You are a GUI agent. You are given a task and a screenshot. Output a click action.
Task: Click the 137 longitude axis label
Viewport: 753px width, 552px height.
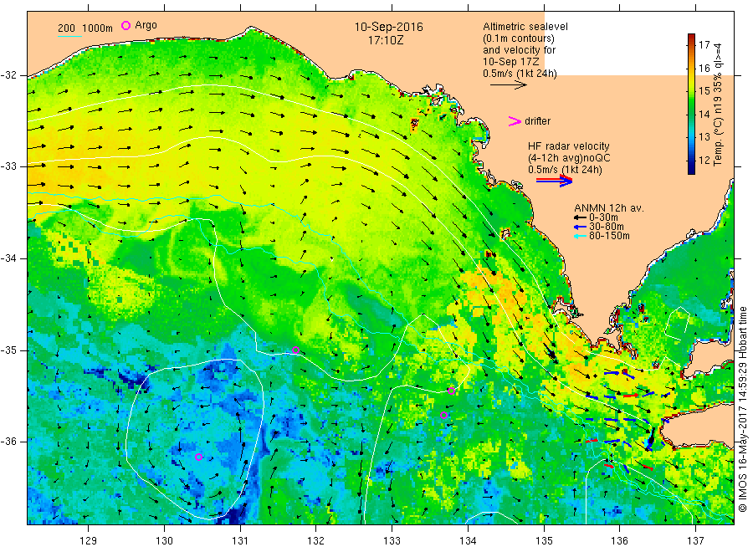click(695, 541)
